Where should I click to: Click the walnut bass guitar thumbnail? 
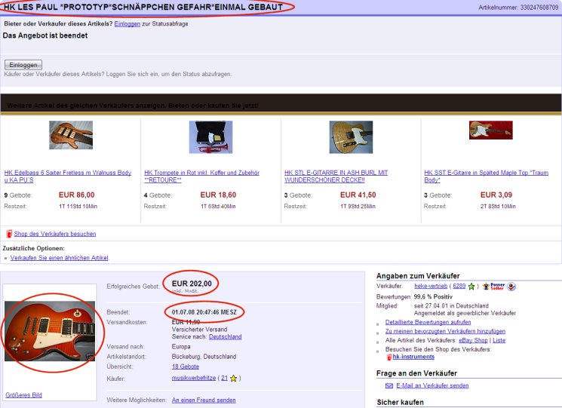[x=71, y=135]
